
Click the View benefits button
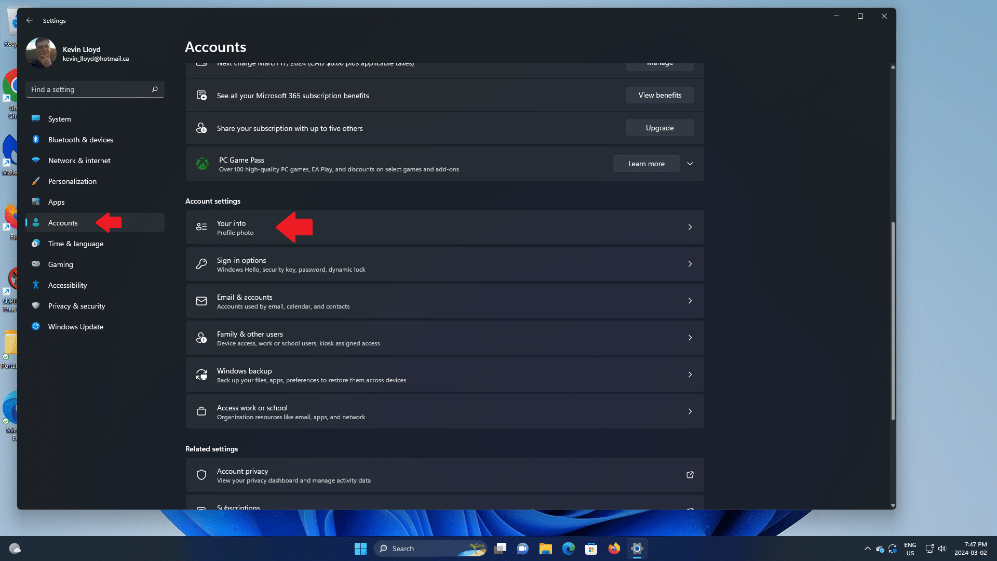[659, 95]
